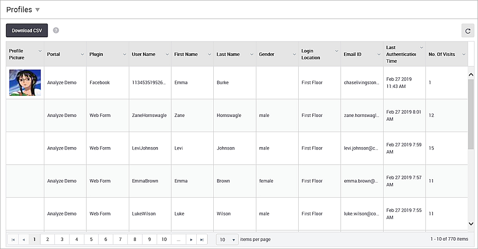
Task: Click the Hornswagle last name cell
Action: click(x=235, y=116)
